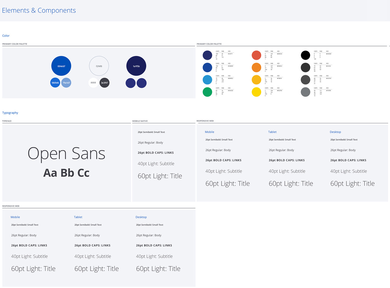Click the Typography section heading

pyautogui.click(x=10, y=113)
